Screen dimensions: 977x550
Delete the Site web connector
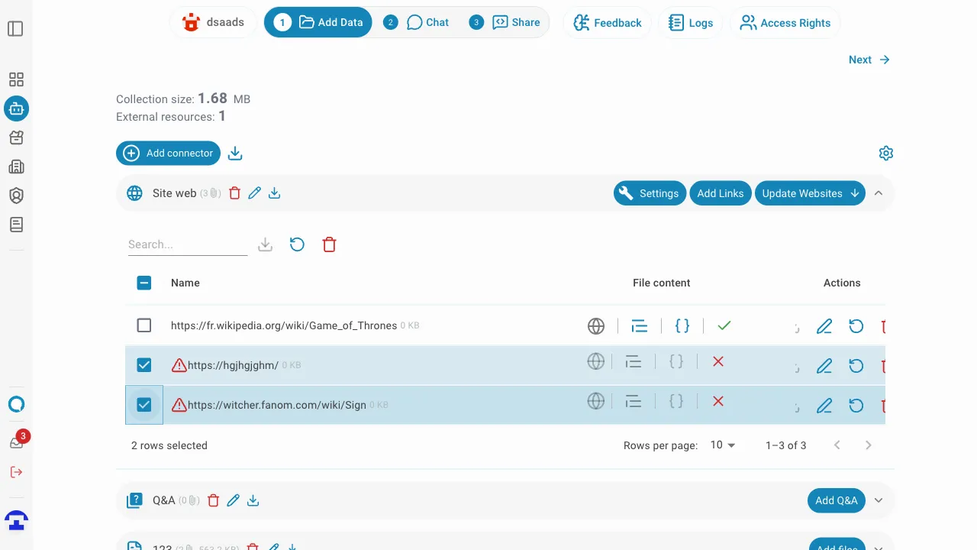point(235,193)
